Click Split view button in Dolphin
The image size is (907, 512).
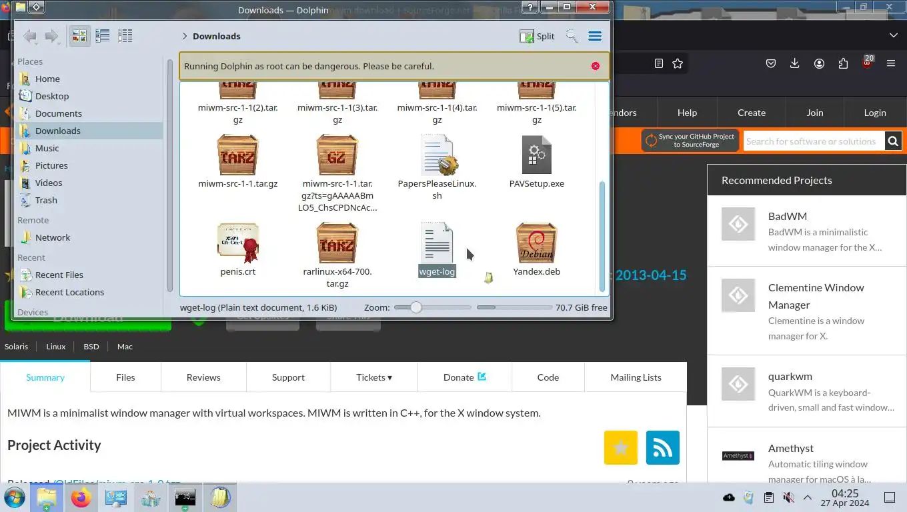coord(537,36)
